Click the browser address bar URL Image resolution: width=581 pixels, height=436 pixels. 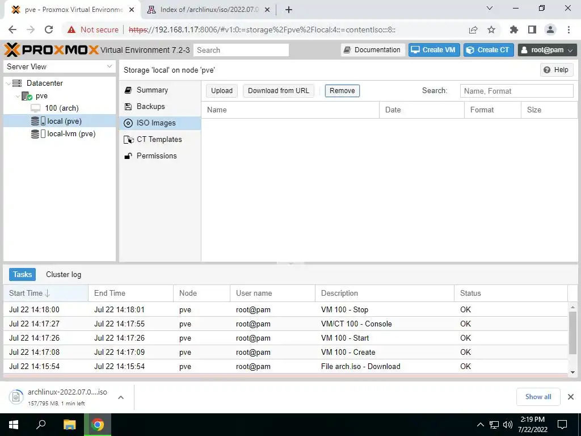click(x=262, y=30)
